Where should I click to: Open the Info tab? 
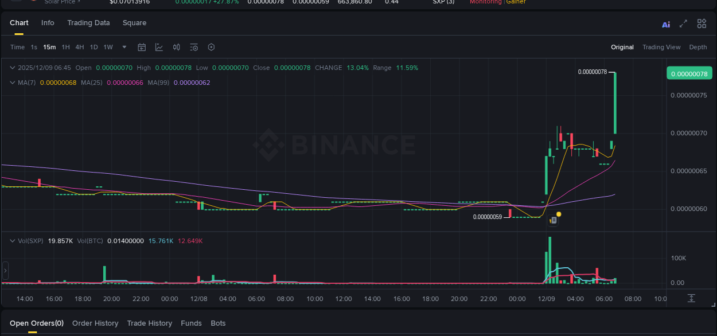[48, 23]
